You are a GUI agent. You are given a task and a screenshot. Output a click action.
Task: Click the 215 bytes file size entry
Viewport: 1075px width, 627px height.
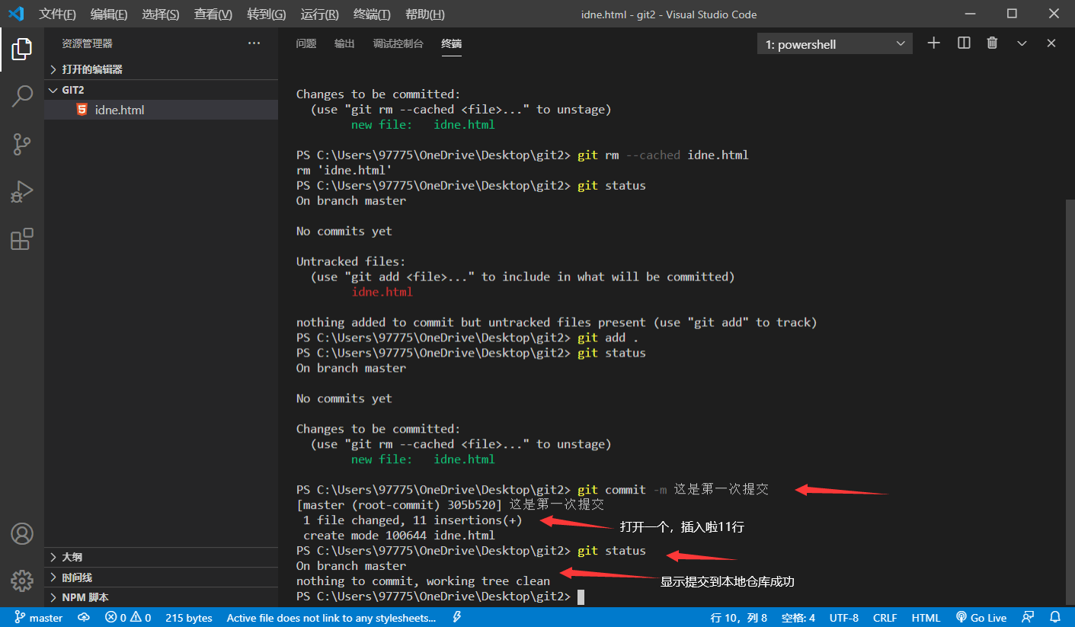[x=188, y=618]
